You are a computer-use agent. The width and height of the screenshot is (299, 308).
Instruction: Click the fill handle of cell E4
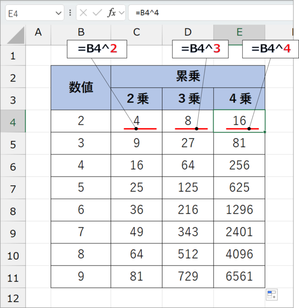pos(265,132)
